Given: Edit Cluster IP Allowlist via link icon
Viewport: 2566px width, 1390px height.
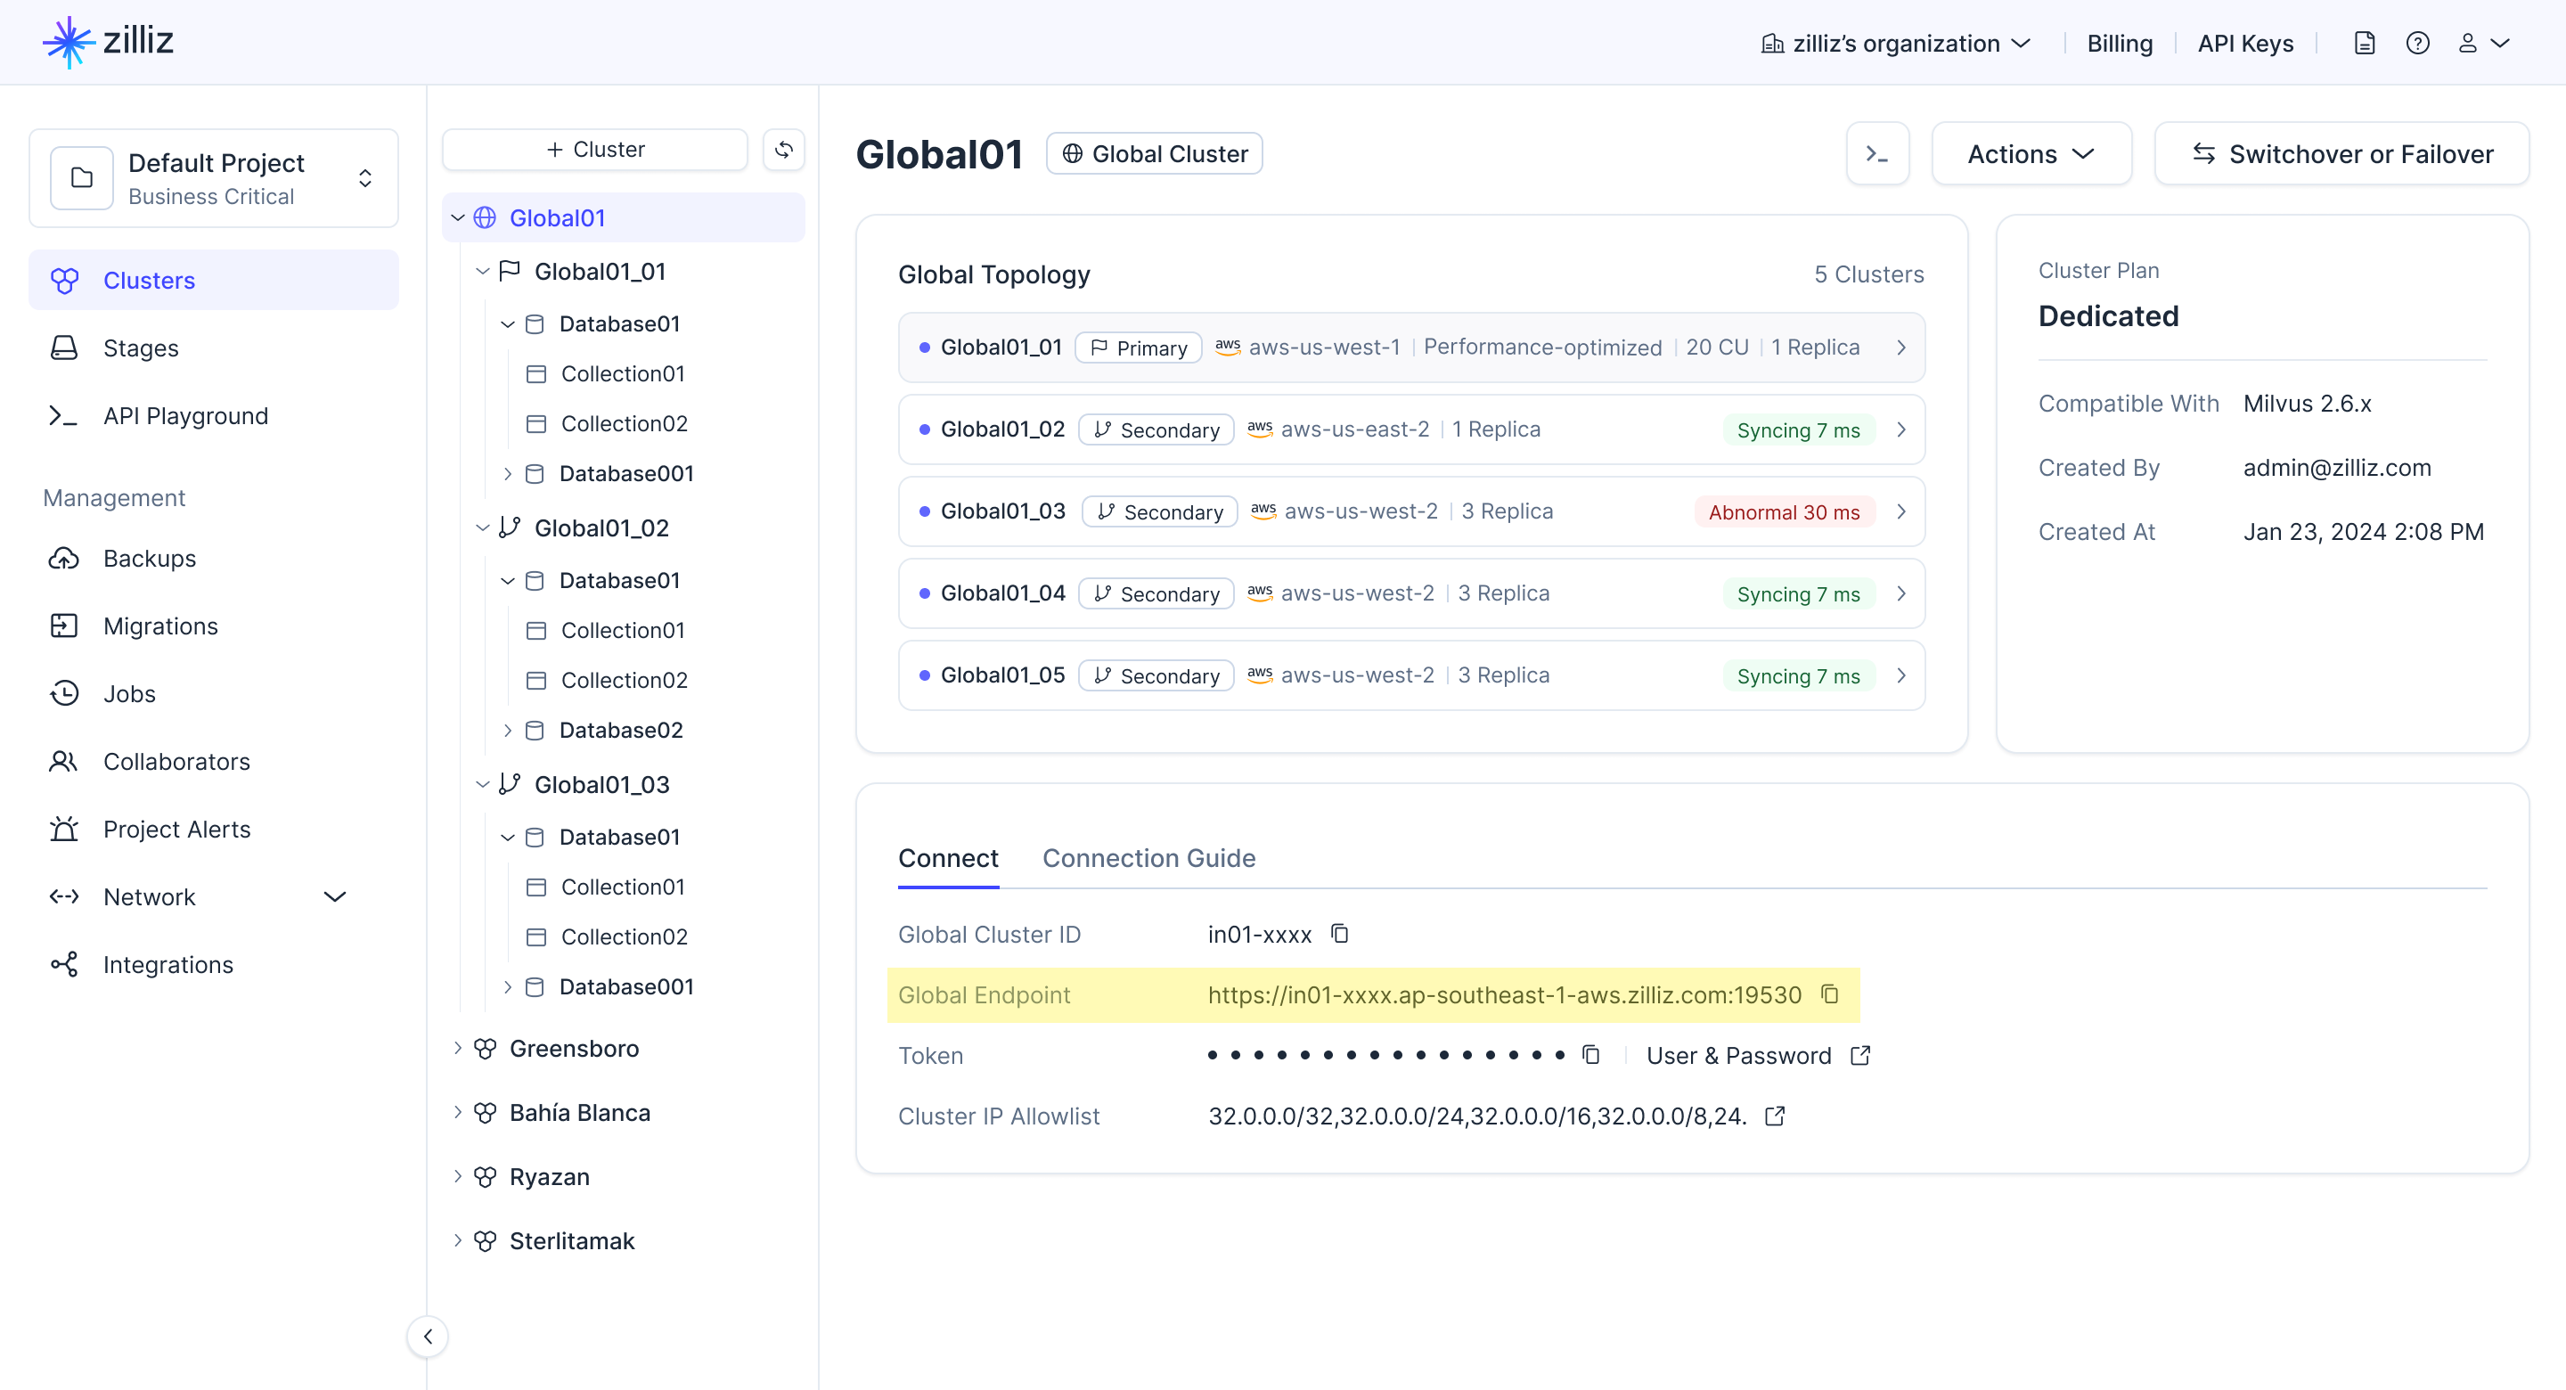Looking at the screenshot, I should (x=1775, y=1116).
